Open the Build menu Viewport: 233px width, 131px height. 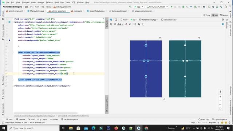[56, 3]
